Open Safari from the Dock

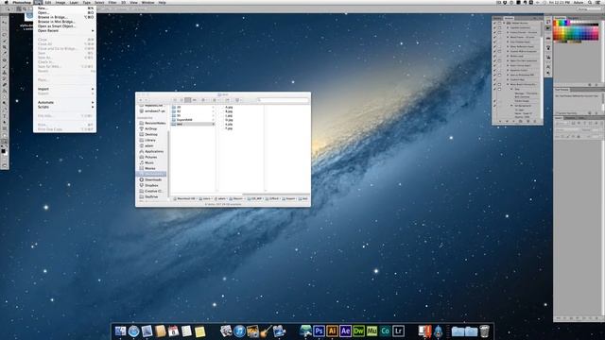pyautogui.click(x=133, y=331)
